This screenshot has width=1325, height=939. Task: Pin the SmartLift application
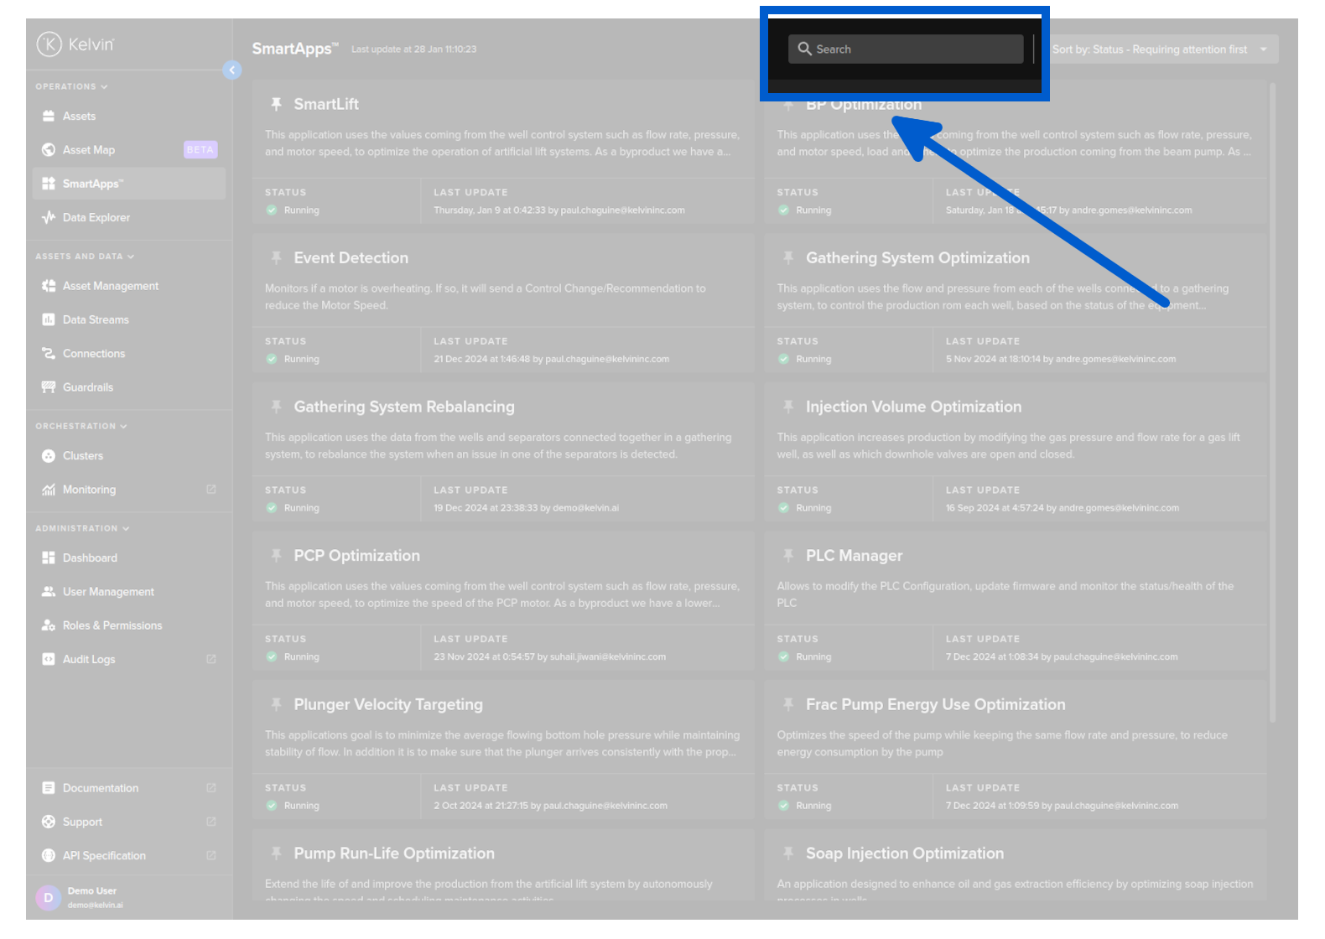click(276, 104)
